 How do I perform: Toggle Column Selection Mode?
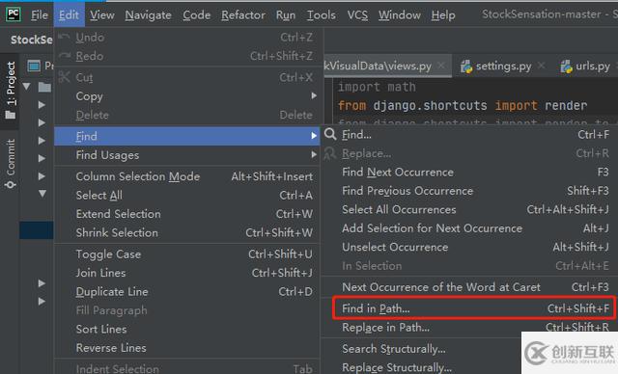186,176
